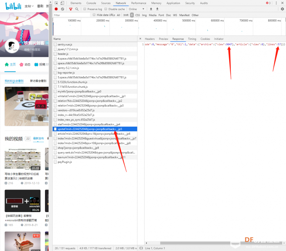Click the 新访客会看到 link
Viewport: 286px width, 251px height.
pos(38,81)
